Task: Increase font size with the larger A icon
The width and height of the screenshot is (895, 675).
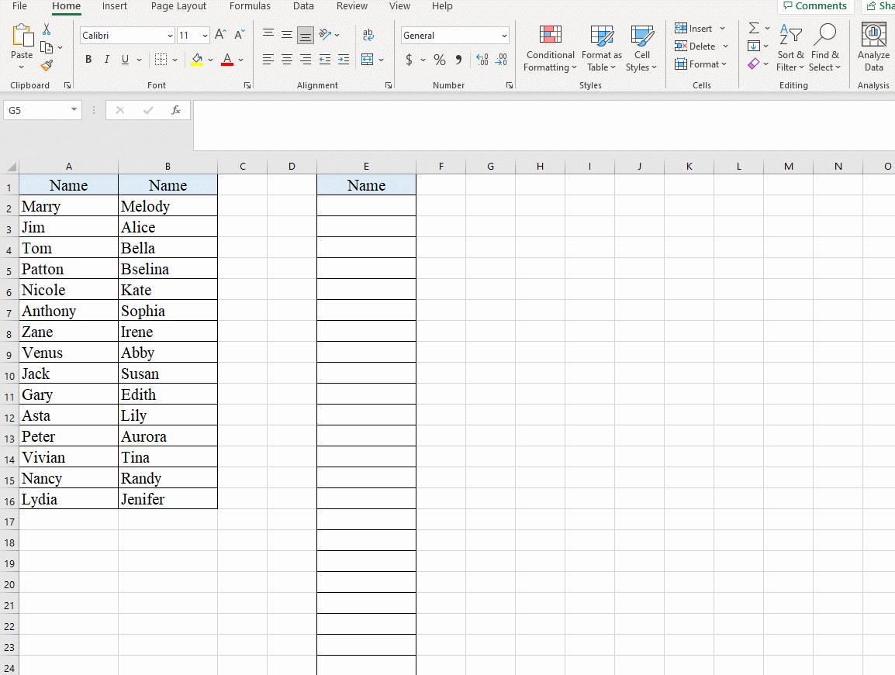Action: tap(220, 35)
